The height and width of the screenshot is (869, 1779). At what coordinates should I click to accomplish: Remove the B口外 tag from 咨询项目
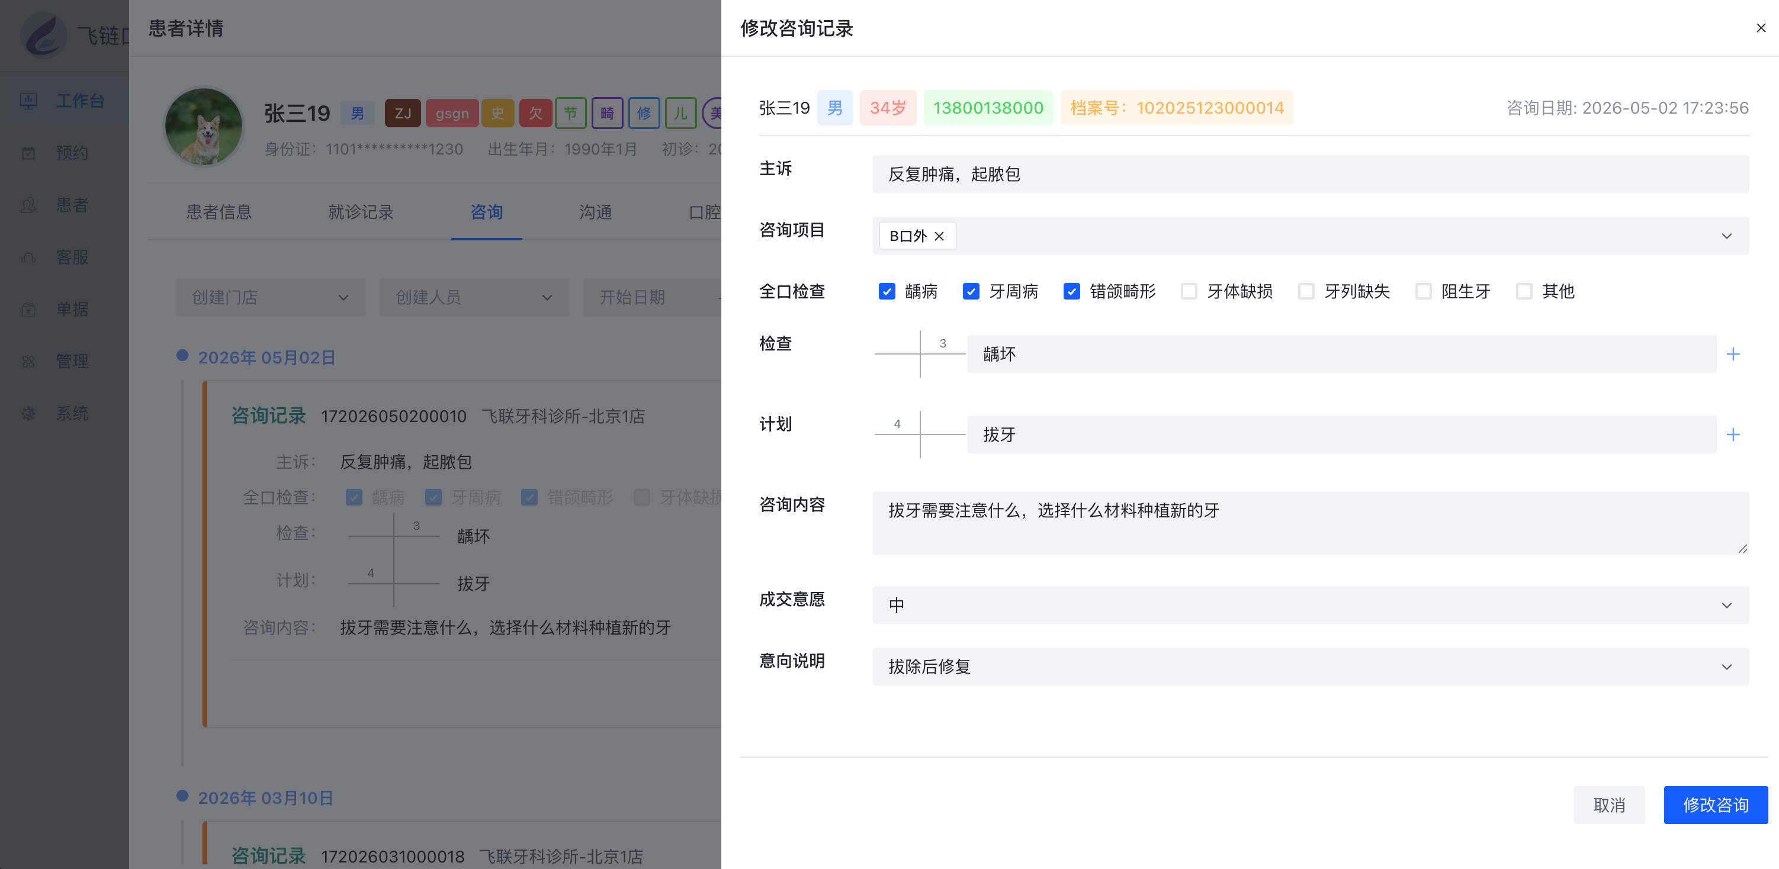point(939,236)
